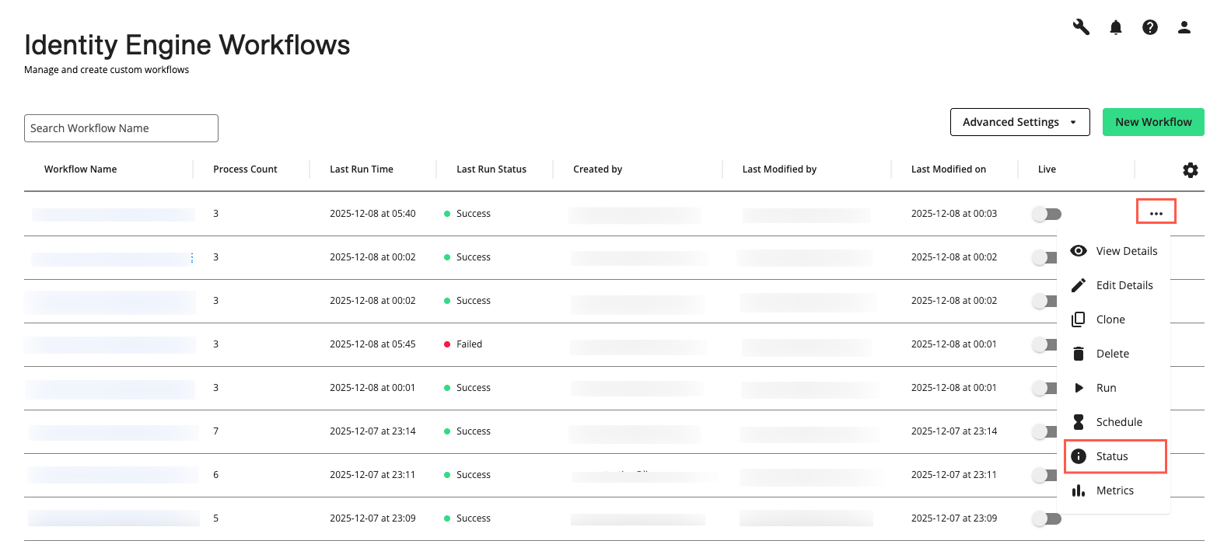Click the Schedule hourglass icon

point(1079,421)
